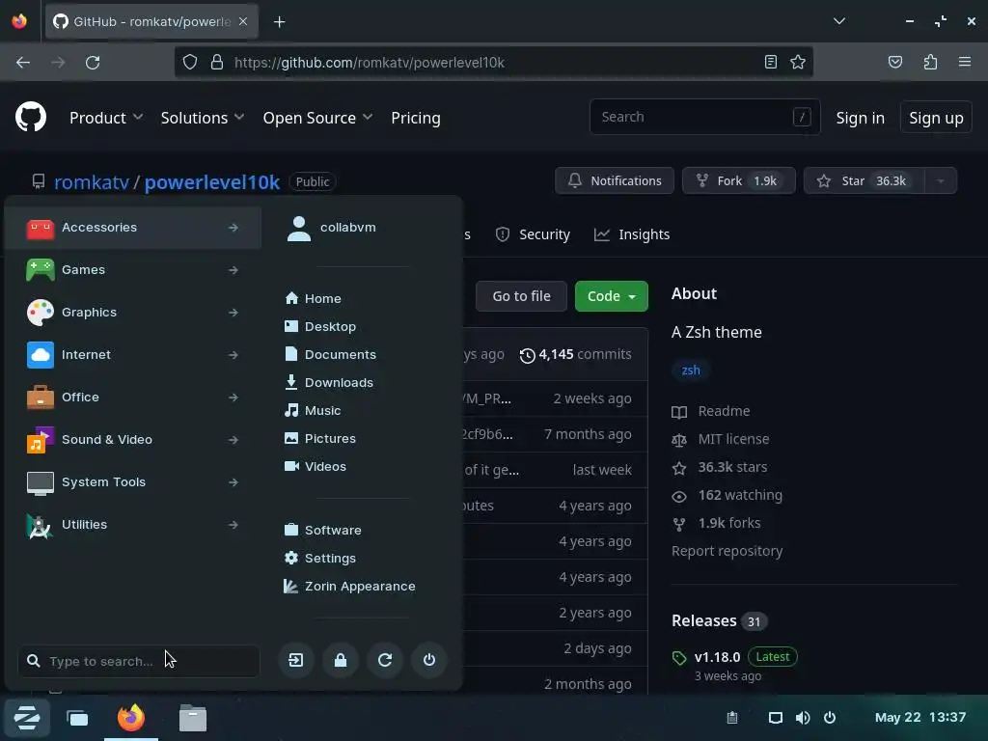This screenshot has width=988, height=741.
Task: Focus the GitHub Search box
Action: coord(704,117)
